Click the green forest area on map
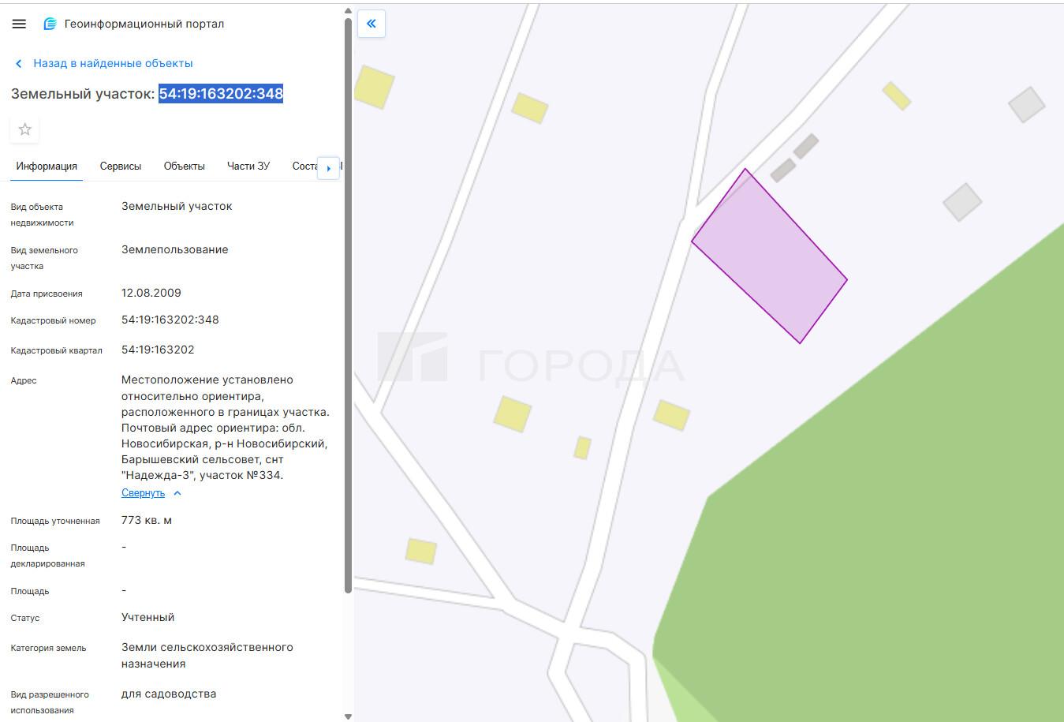 tap(868, 513)
